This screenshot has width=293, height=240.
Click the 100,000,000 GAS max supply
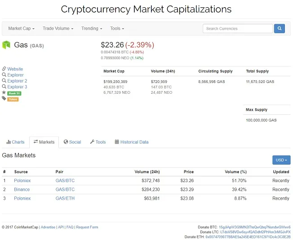pos(261,120)
